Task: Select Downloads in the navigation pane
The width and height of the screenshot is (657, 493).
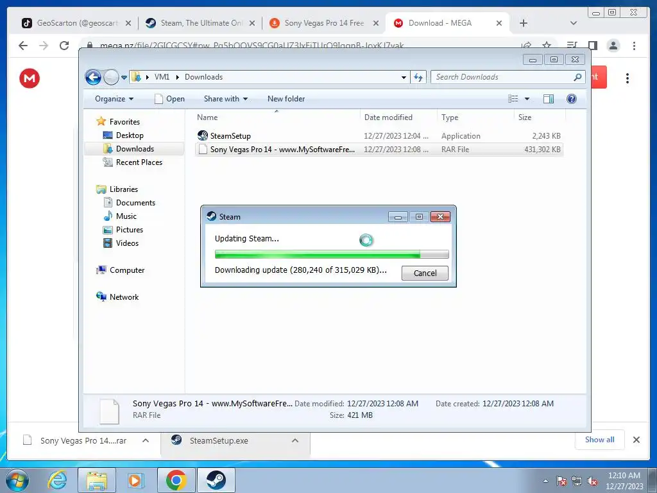Action: pos(135,149)
